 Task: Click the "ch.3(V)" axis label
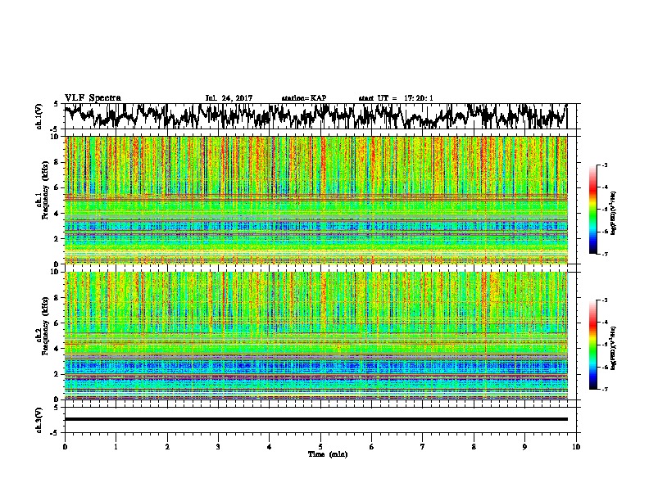tap(39, 420)
